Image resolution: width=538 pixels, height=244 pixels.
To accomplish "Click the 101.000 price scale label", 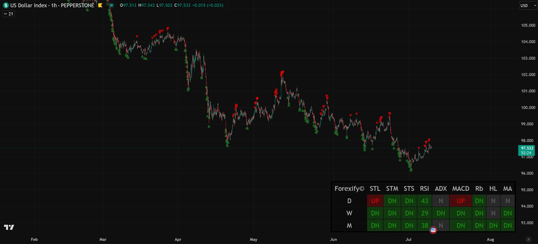I will click(528, 91).
